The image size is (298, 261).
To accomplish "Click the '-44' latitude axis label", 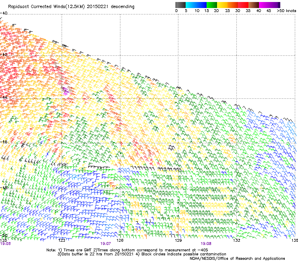I will (x=4, y=98).
